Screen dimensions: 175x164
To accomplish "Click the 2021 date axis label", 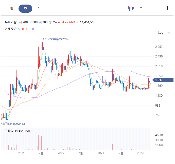I will (x=21, y=153).
